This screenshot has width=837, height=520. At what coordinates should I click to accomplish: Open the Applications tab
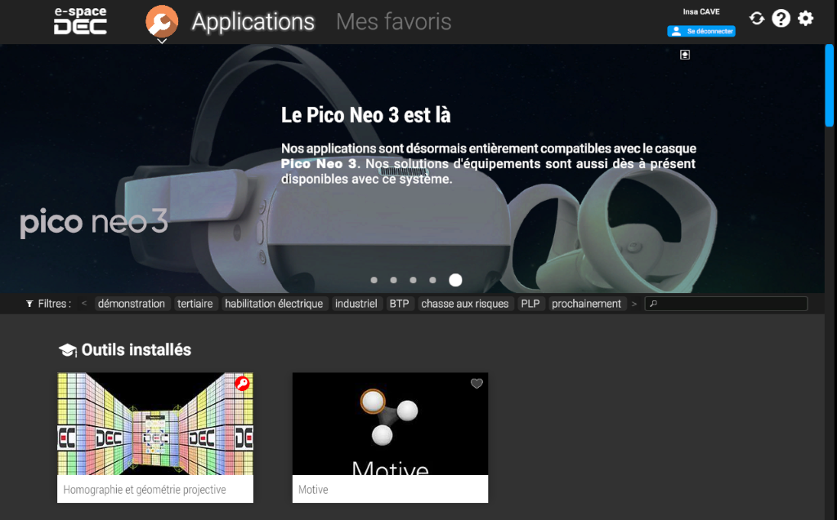[253, 22]
